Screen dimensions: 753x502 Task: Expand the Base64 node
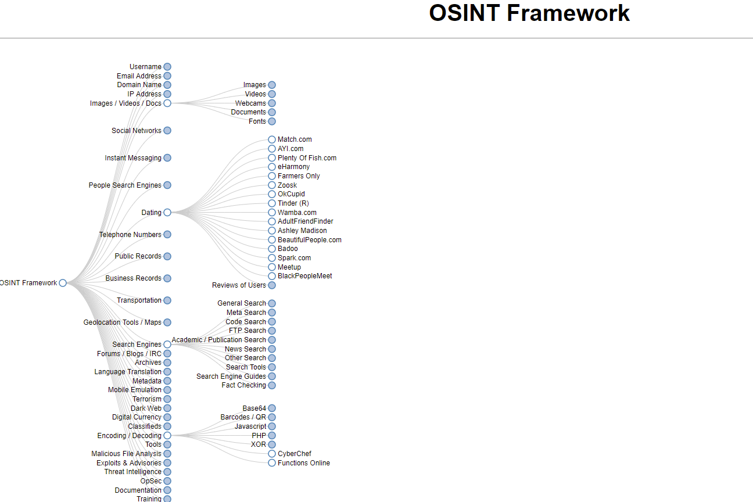(272, 408)
